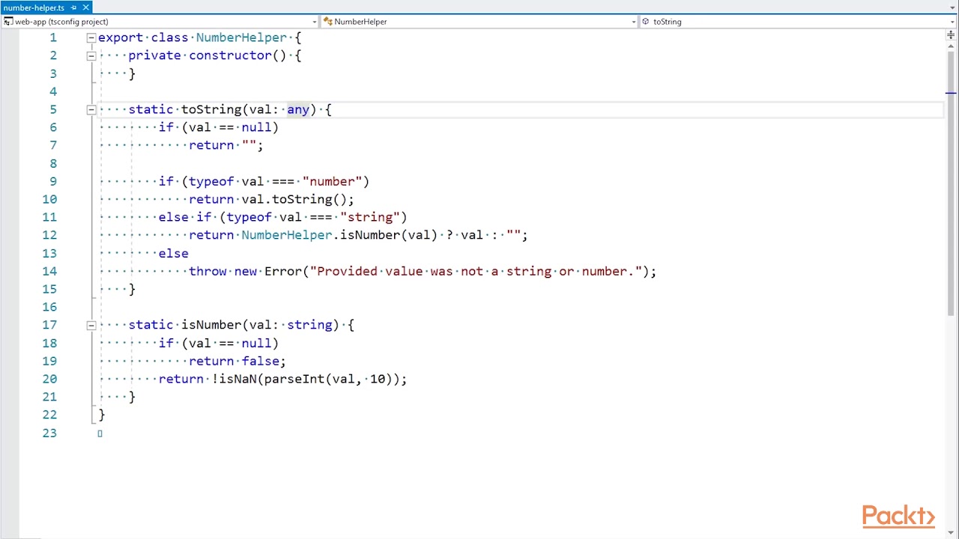Click 'new Error' on line 14
959x539 pixels.
[x=268, y=271]
